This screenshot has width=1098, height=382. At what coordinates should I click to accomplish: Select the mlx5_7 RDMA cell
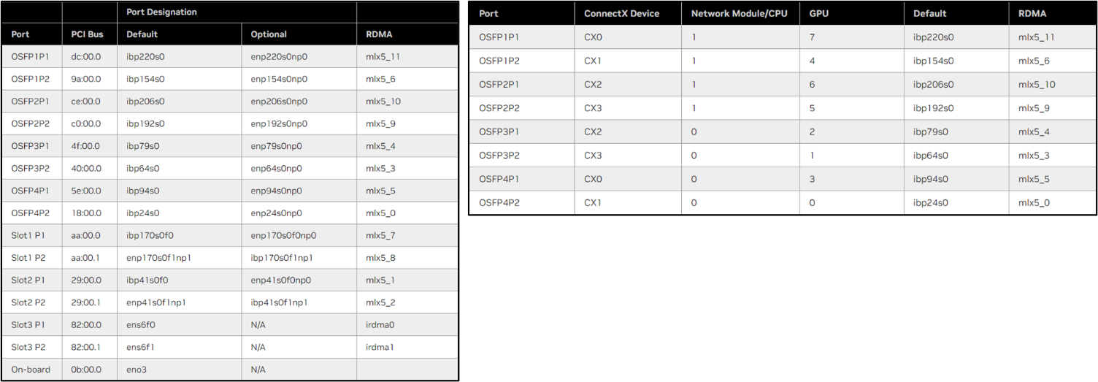pos(381,235)
